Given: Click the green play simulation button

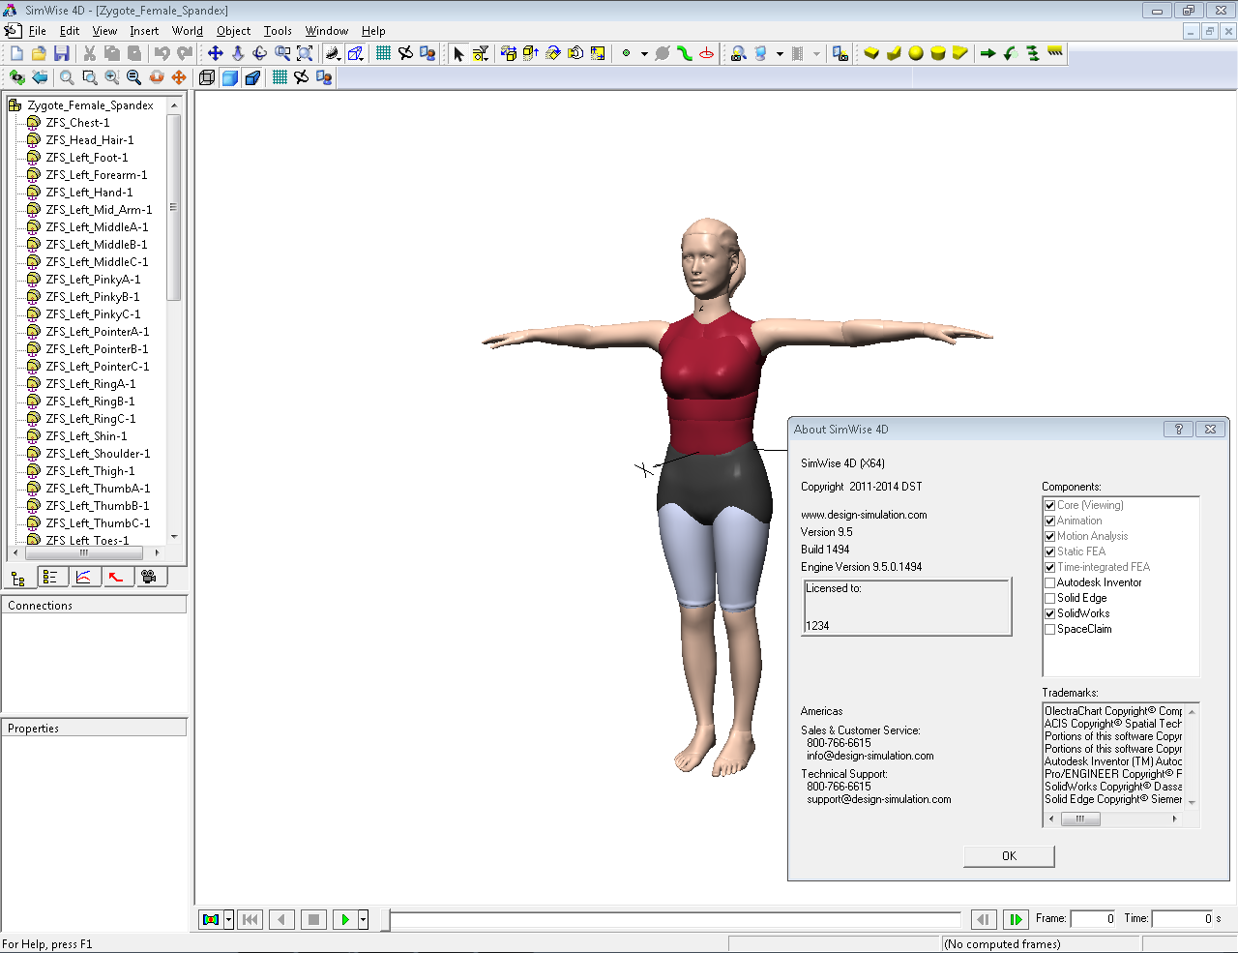Looking at the screenshot, I should pyautogui.click(x=344, y=919).
